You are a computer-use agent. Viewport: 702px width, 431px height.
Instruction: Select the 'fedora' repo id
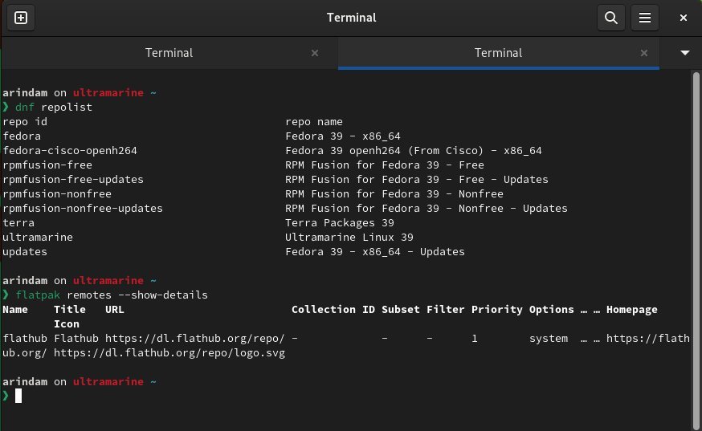[22, 136]
